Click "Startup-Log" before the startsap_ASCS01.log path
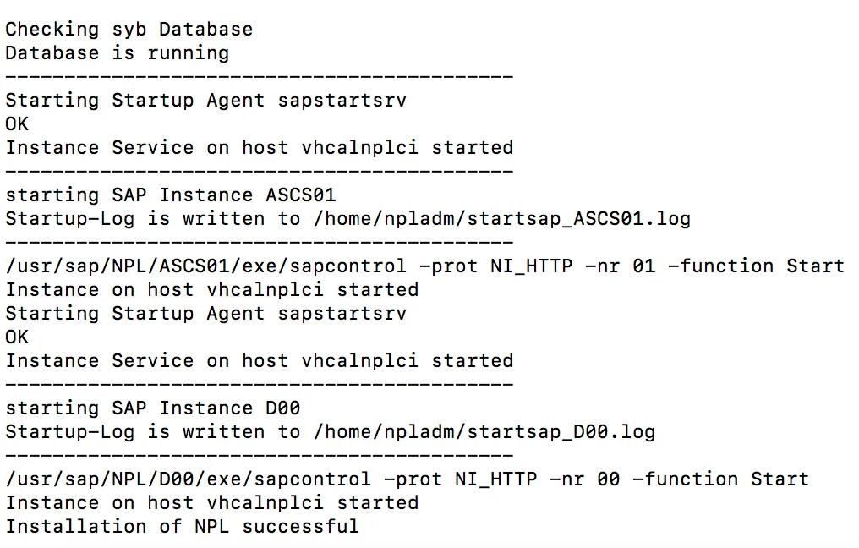Image resolution: width=859 pixels, height=548 pixels. pos(69,219)
